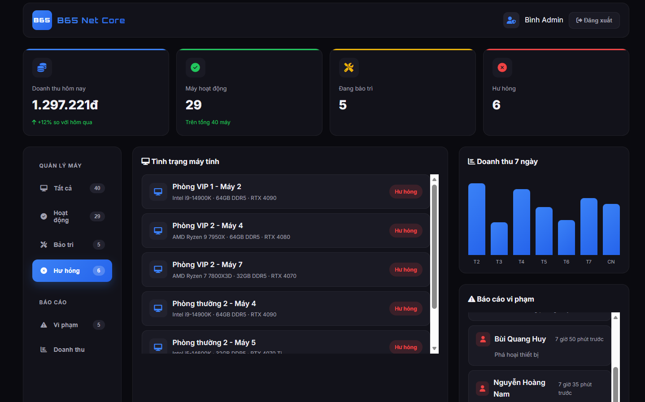645x402 pixels.
Task: Click the green checkmark active machines icon
Action: click(195, 68)
